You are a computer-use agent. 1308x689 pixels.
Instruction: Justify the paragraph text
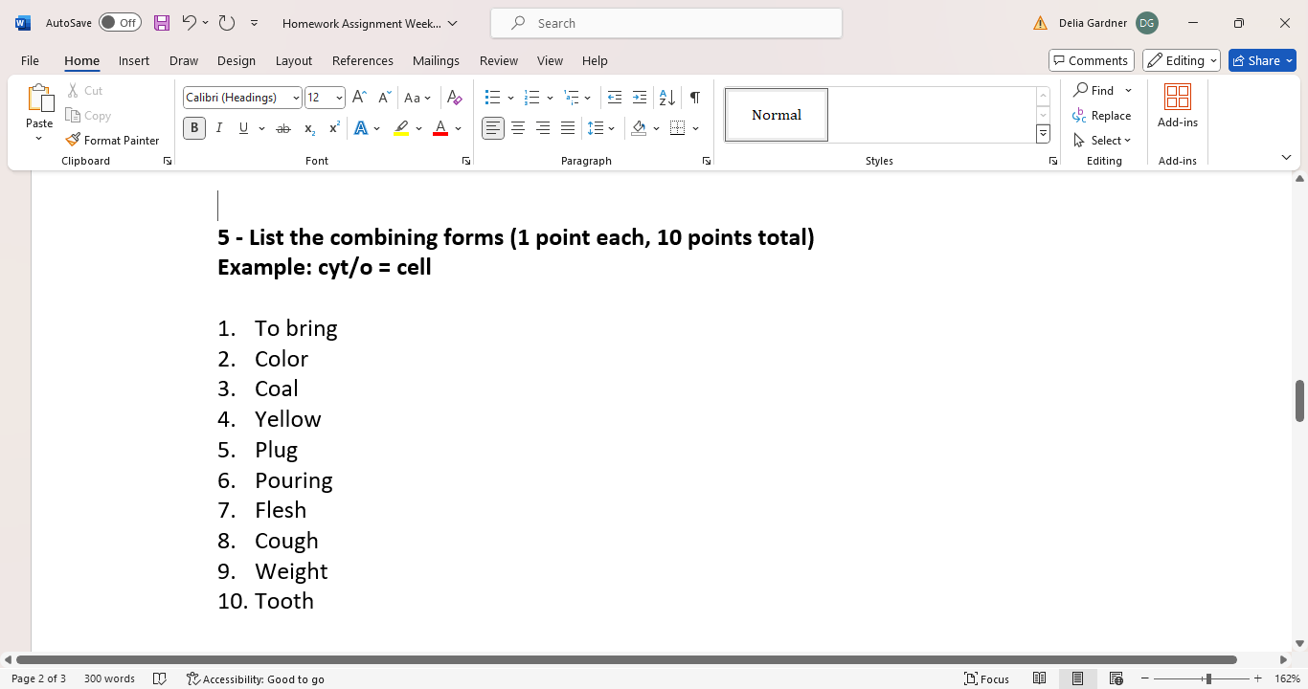click(x=568, y=128)
